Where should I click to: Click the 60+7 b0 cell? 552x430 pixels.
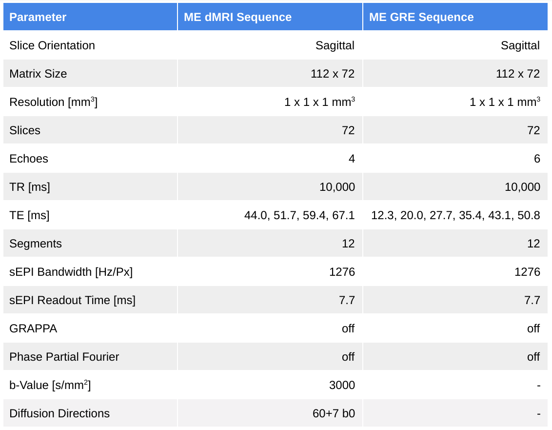(334, 413)
